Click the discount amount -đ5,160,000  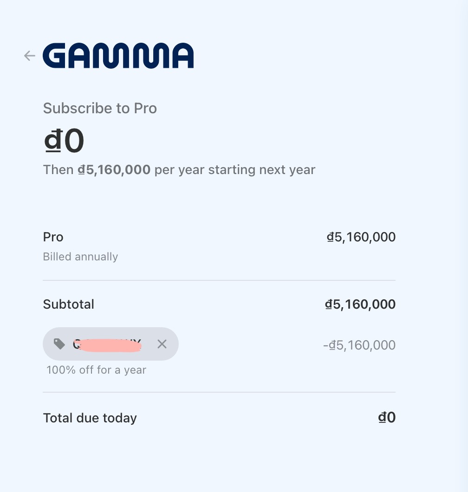coord(359,345)
